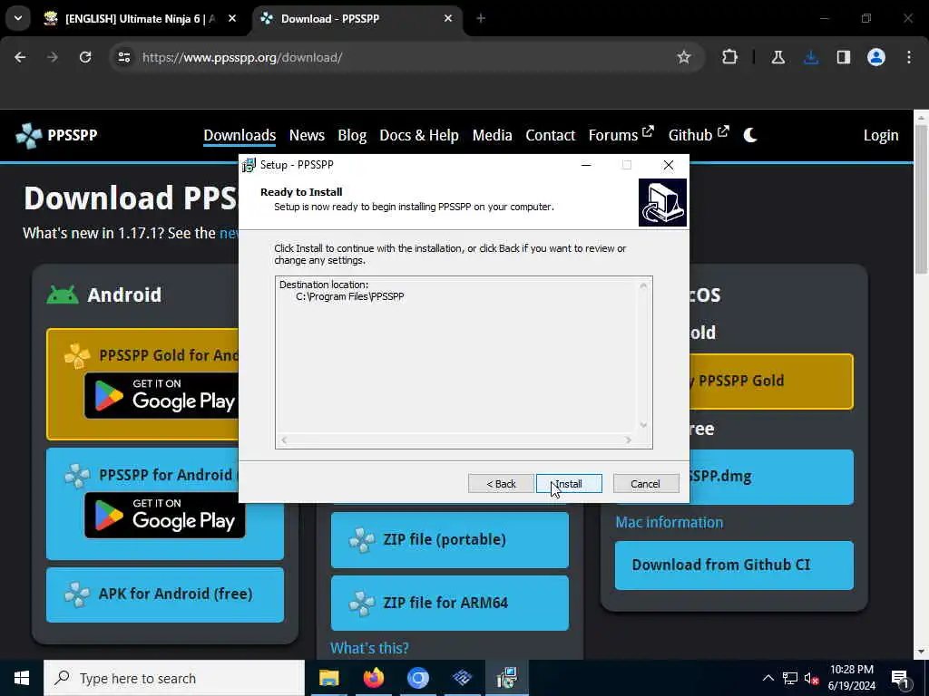Open File Explorer from taskbar
The height and width of the screenshot is (696, 929).
328,678
